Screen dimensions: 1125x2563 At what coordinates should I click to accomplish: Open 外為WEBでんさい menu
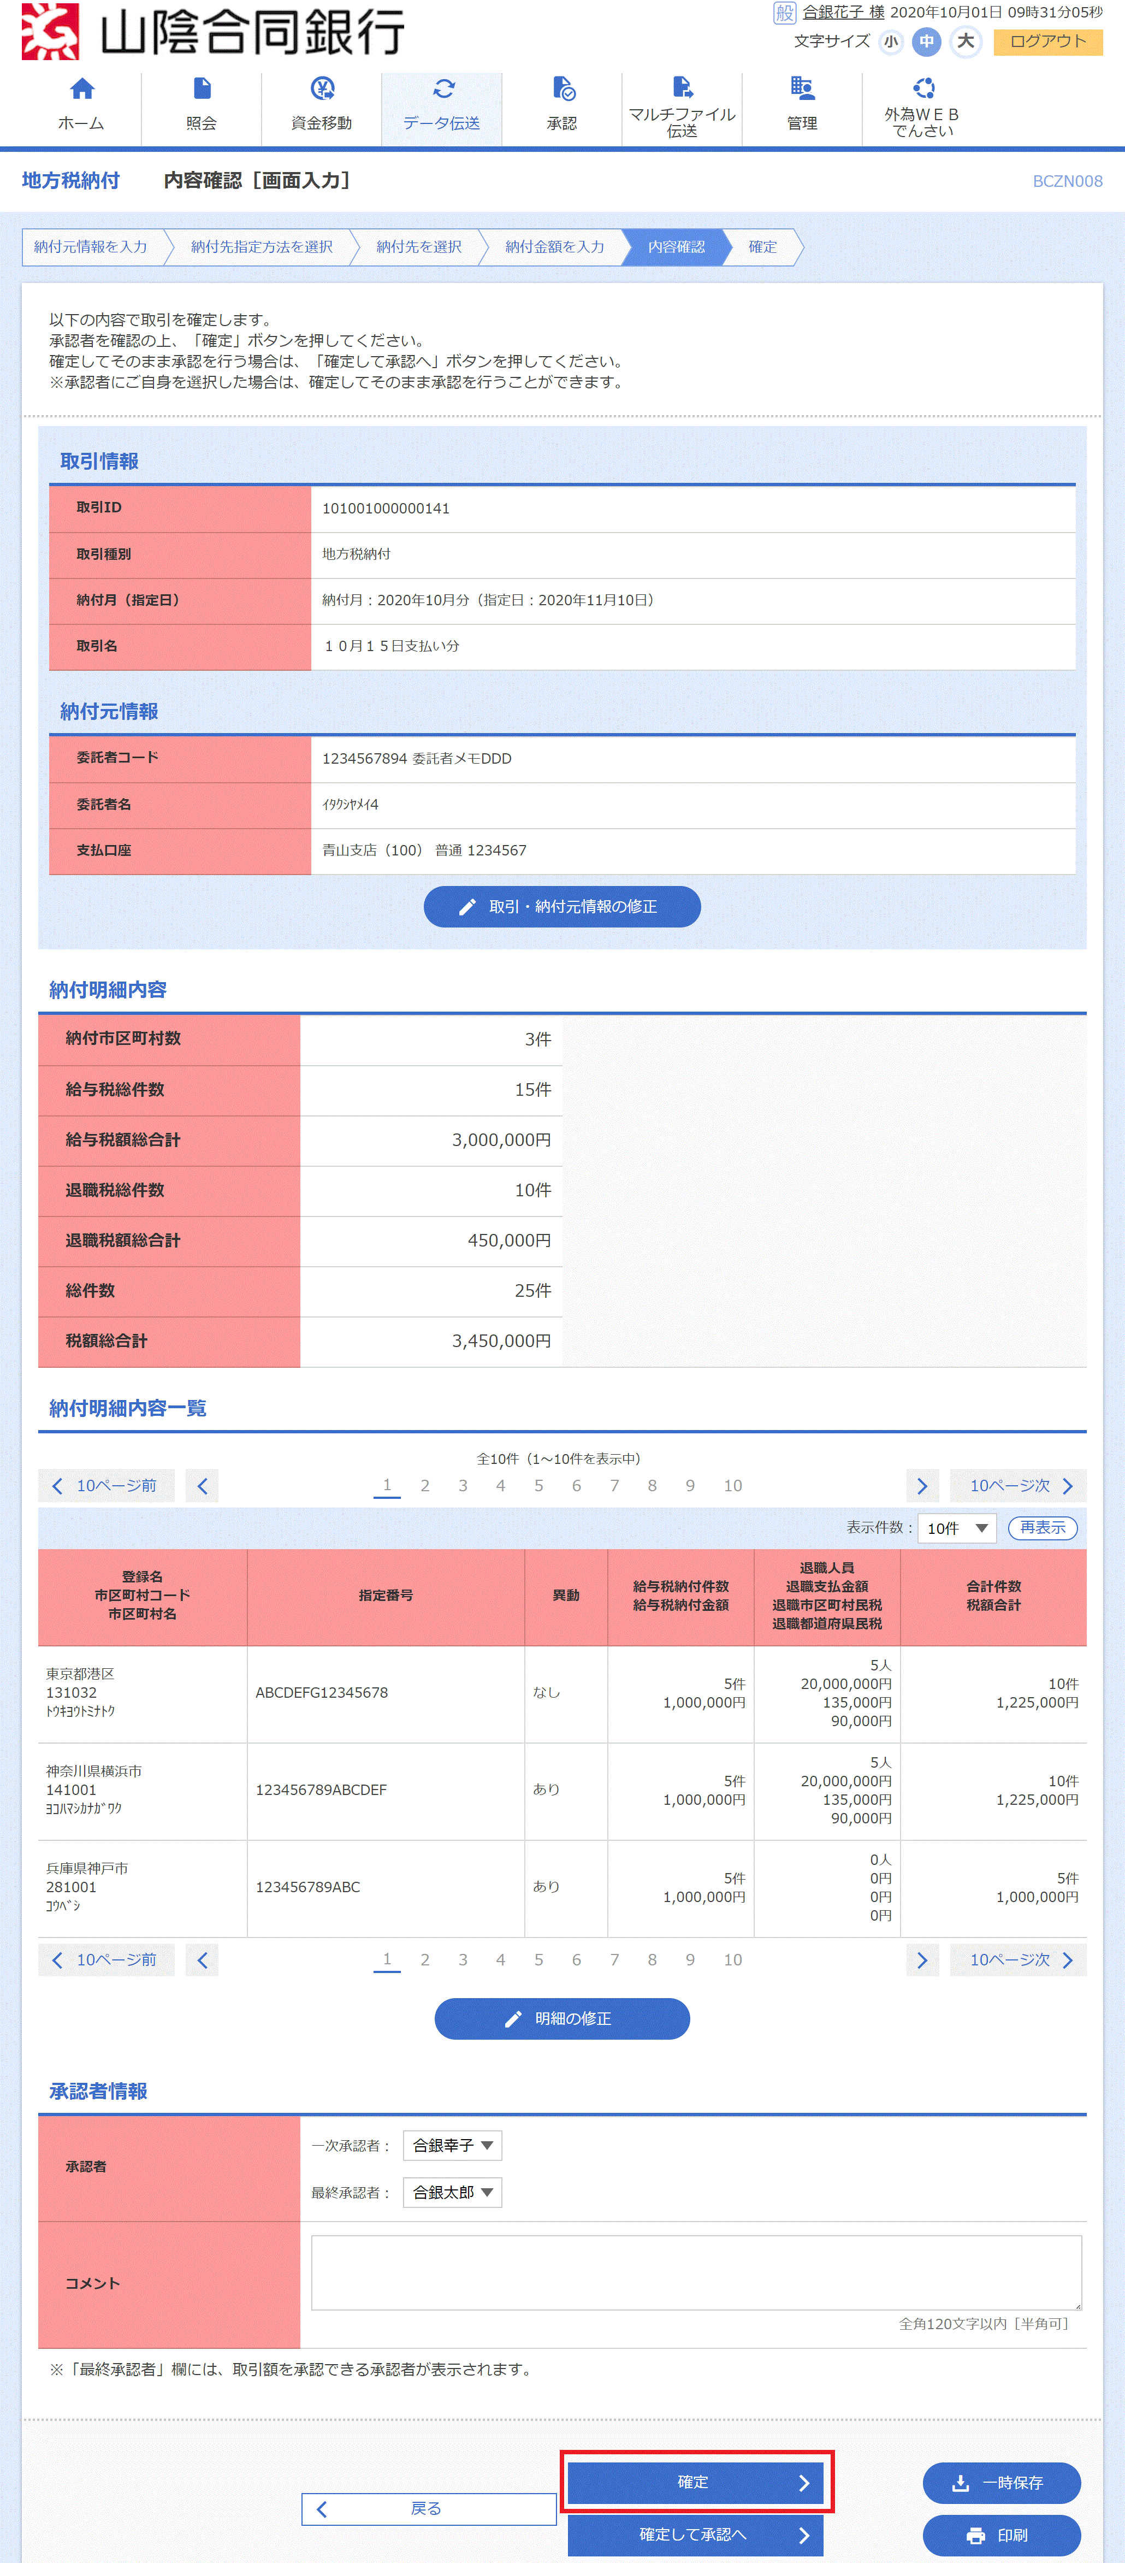922,108
